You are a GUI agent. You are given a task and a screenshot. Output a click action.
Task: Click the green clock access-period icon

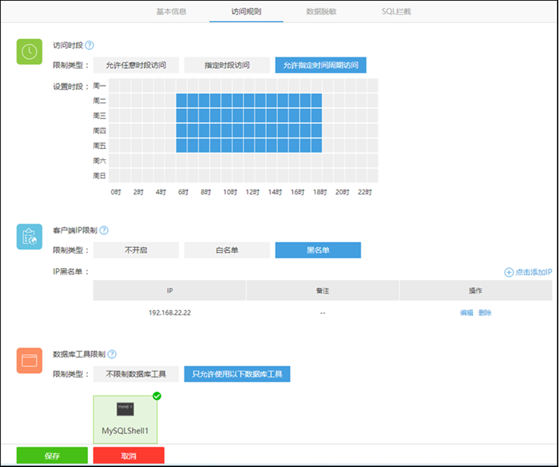tap(30, 51)
